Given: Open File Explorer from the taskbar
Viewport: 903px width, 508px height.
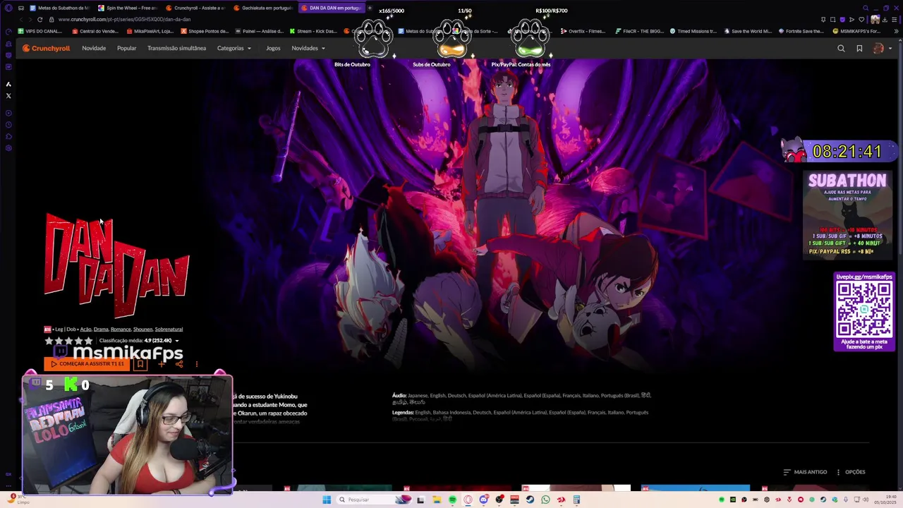Looking at the screenshot, I should [x=437, y=500].
